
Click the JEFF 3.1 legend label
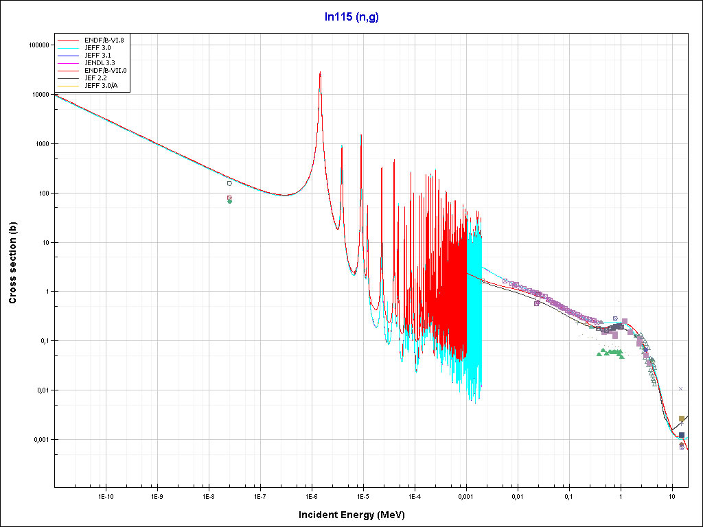(97, 56)
